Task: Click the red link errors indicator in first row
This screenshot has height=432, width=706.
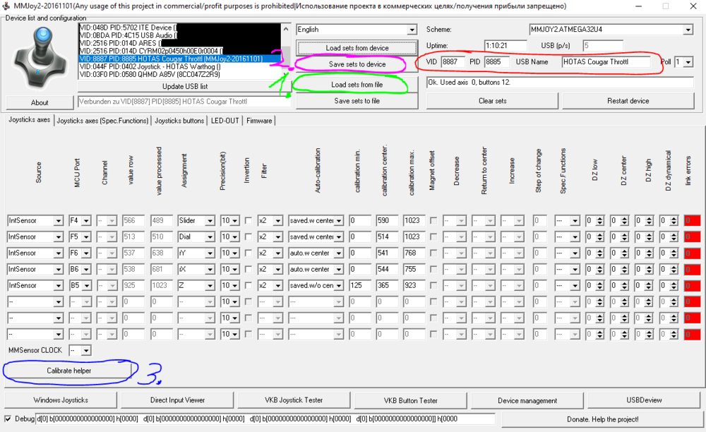Action: point(692,220)
